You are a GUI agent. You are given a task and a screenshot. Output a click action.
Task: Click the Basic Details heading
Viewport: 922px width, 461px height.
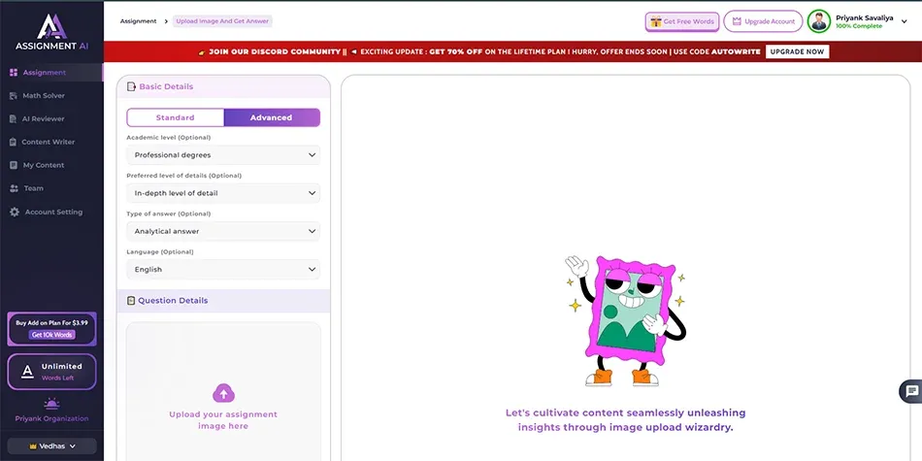(x=166, y=86)
